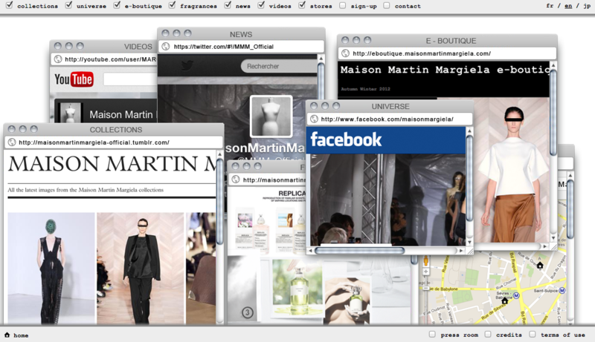Click the eboutique URL address field
595x342 pixels.
click(x=447, y=53)
